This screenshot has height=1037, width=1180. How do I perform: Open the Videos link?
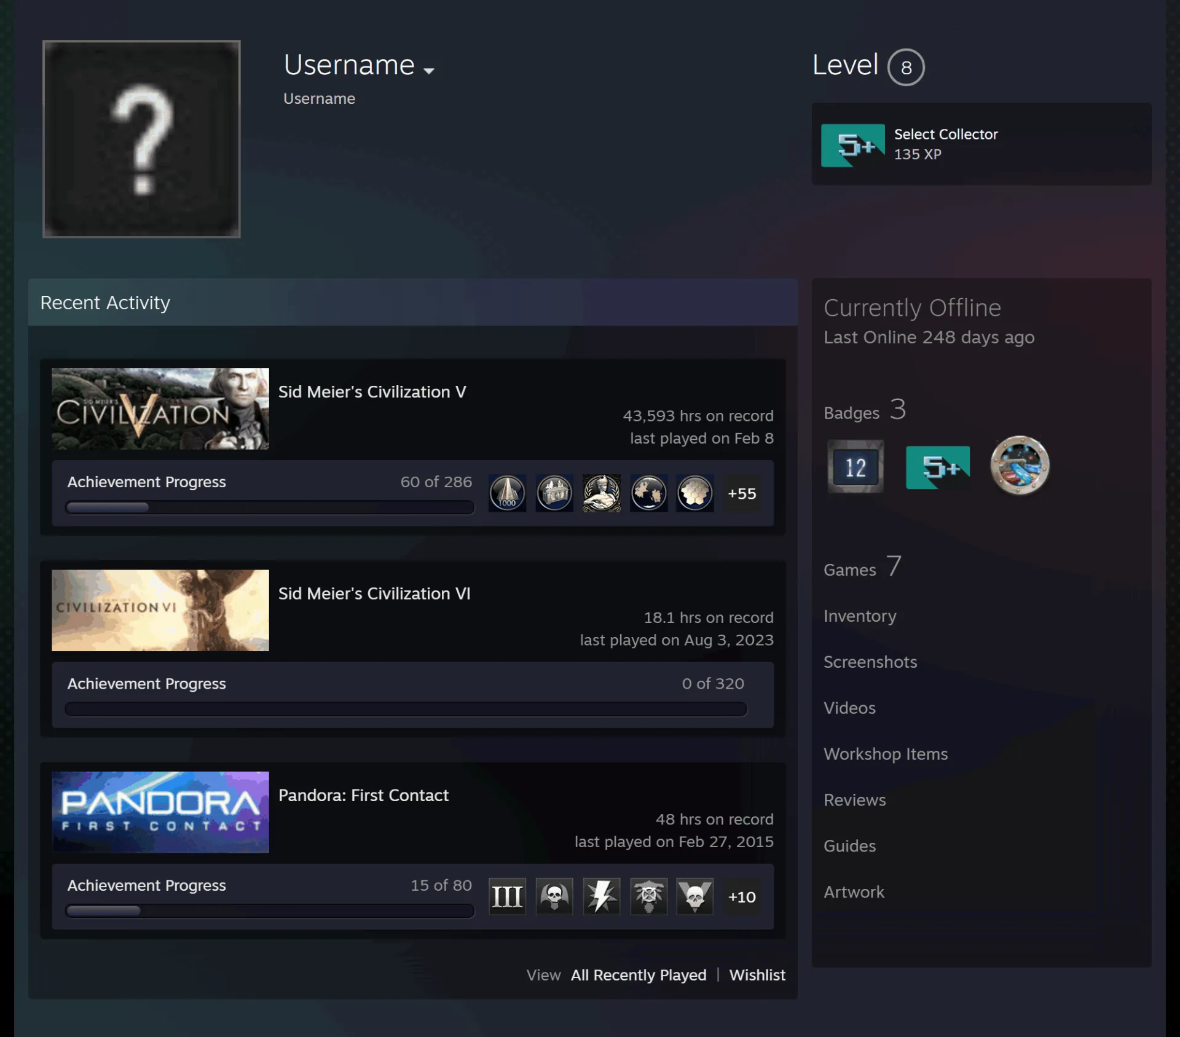[x=849, y=708]
